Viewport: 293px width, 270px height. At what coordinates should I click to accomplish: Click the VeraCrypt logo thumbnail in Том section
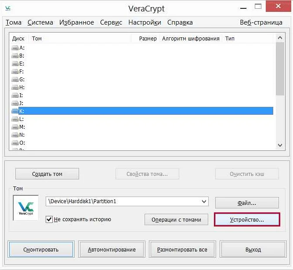click(x=25, y=208)
